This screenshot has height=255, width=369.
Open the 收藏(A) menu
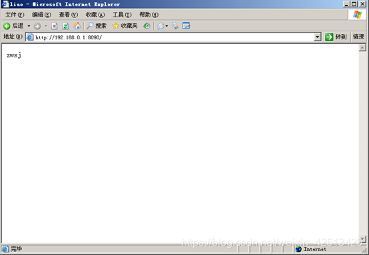pos(95,15)
